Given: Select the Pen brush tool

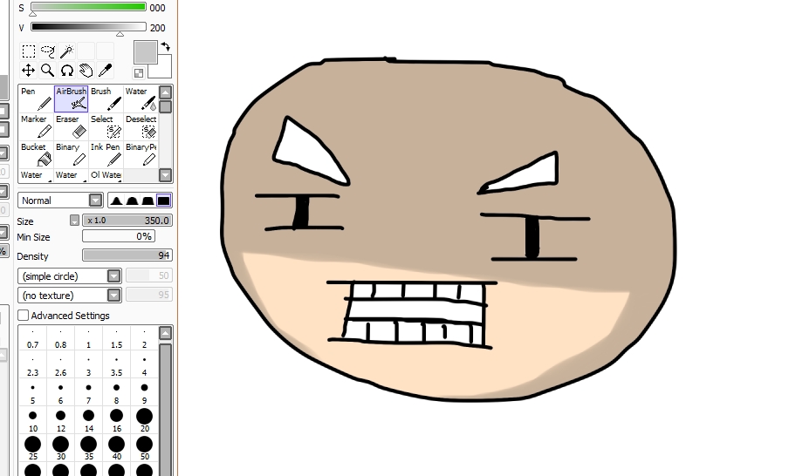Looking at the screenshot, I should click(x=37, y=99).
